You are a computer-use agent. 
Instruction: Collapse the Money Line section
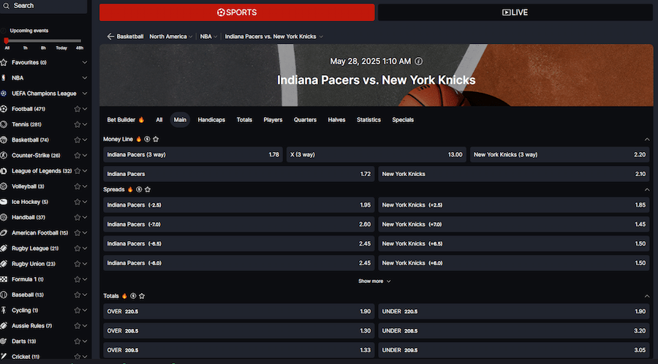pos(647,139)
